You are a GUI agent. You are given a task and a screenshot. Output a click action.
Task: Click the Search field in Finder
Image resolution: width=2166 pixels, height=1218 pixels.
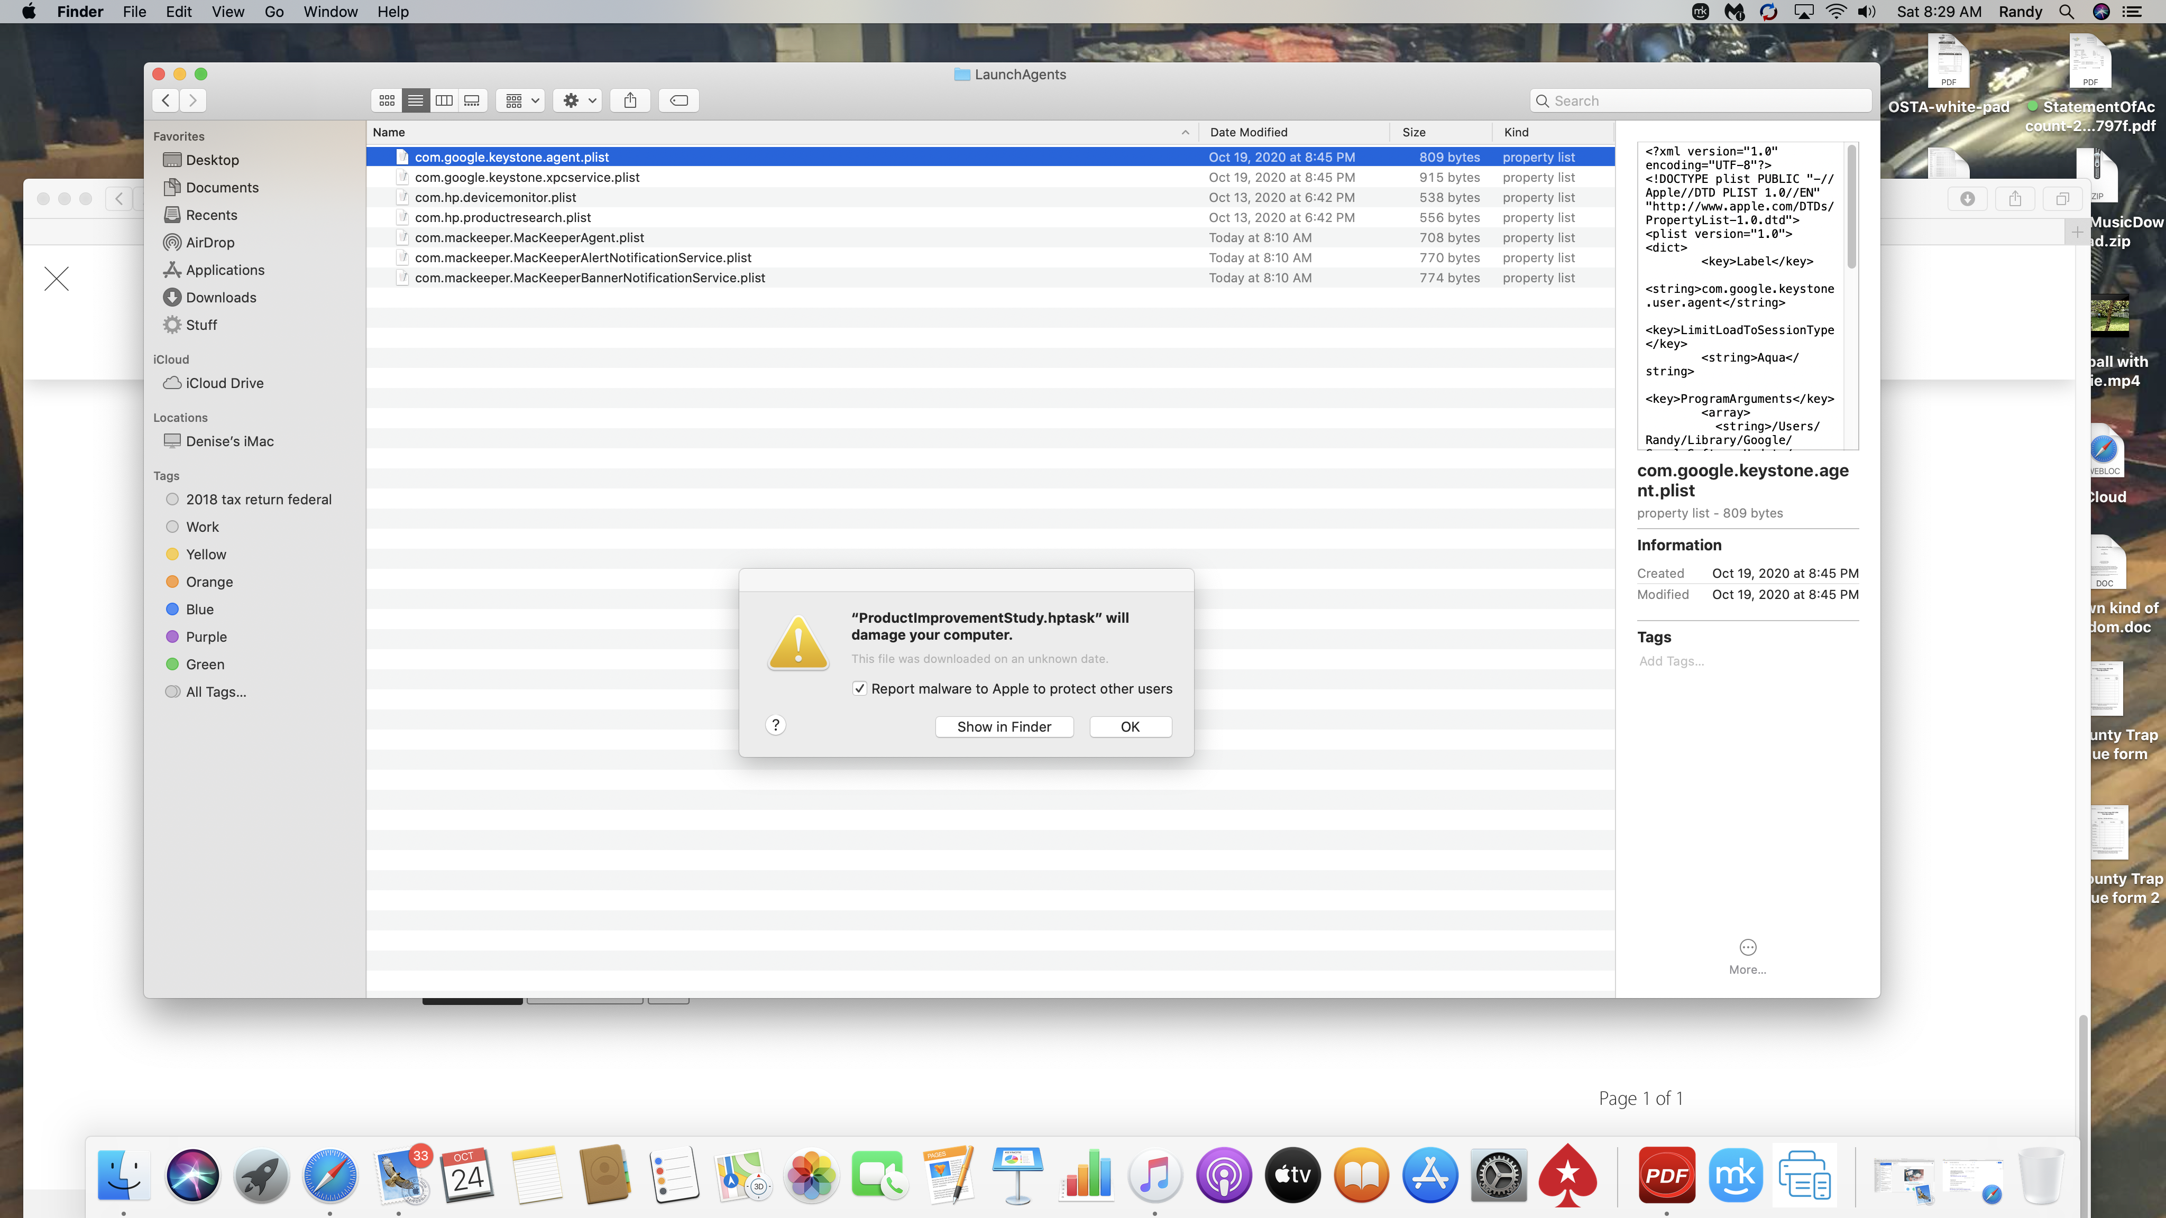pos(1700,101)
